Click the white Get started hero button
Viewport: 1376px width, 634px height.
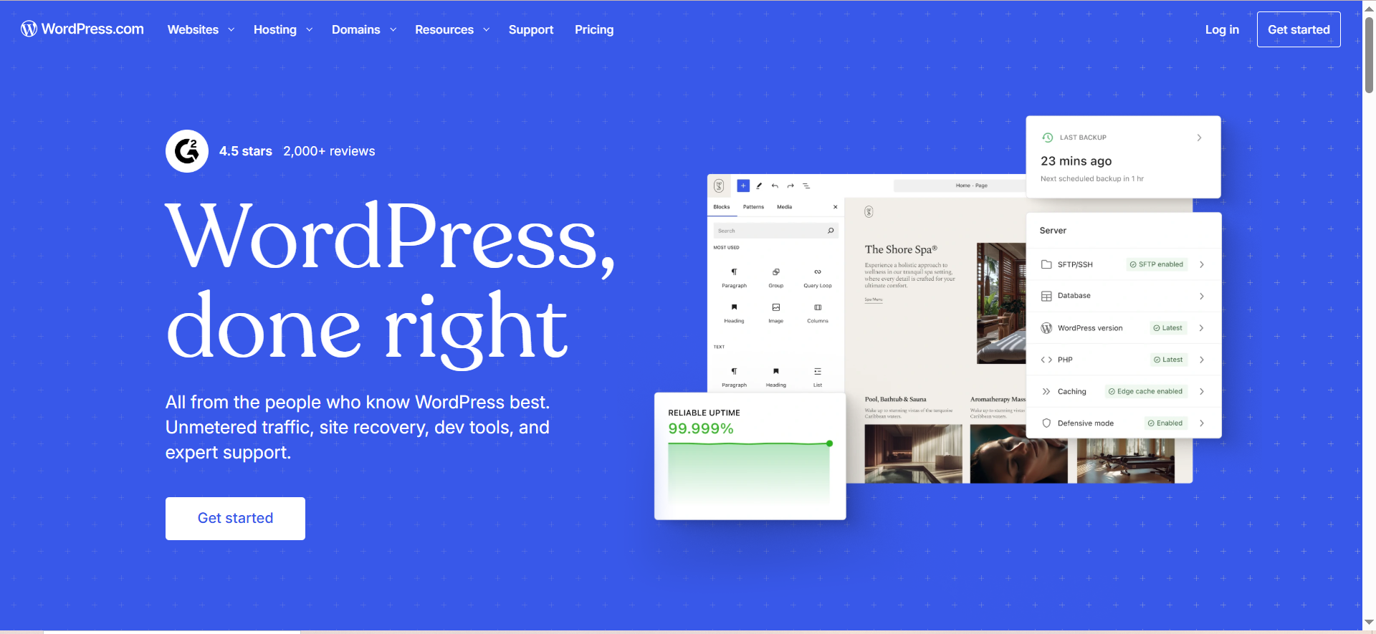coord(235,519)
